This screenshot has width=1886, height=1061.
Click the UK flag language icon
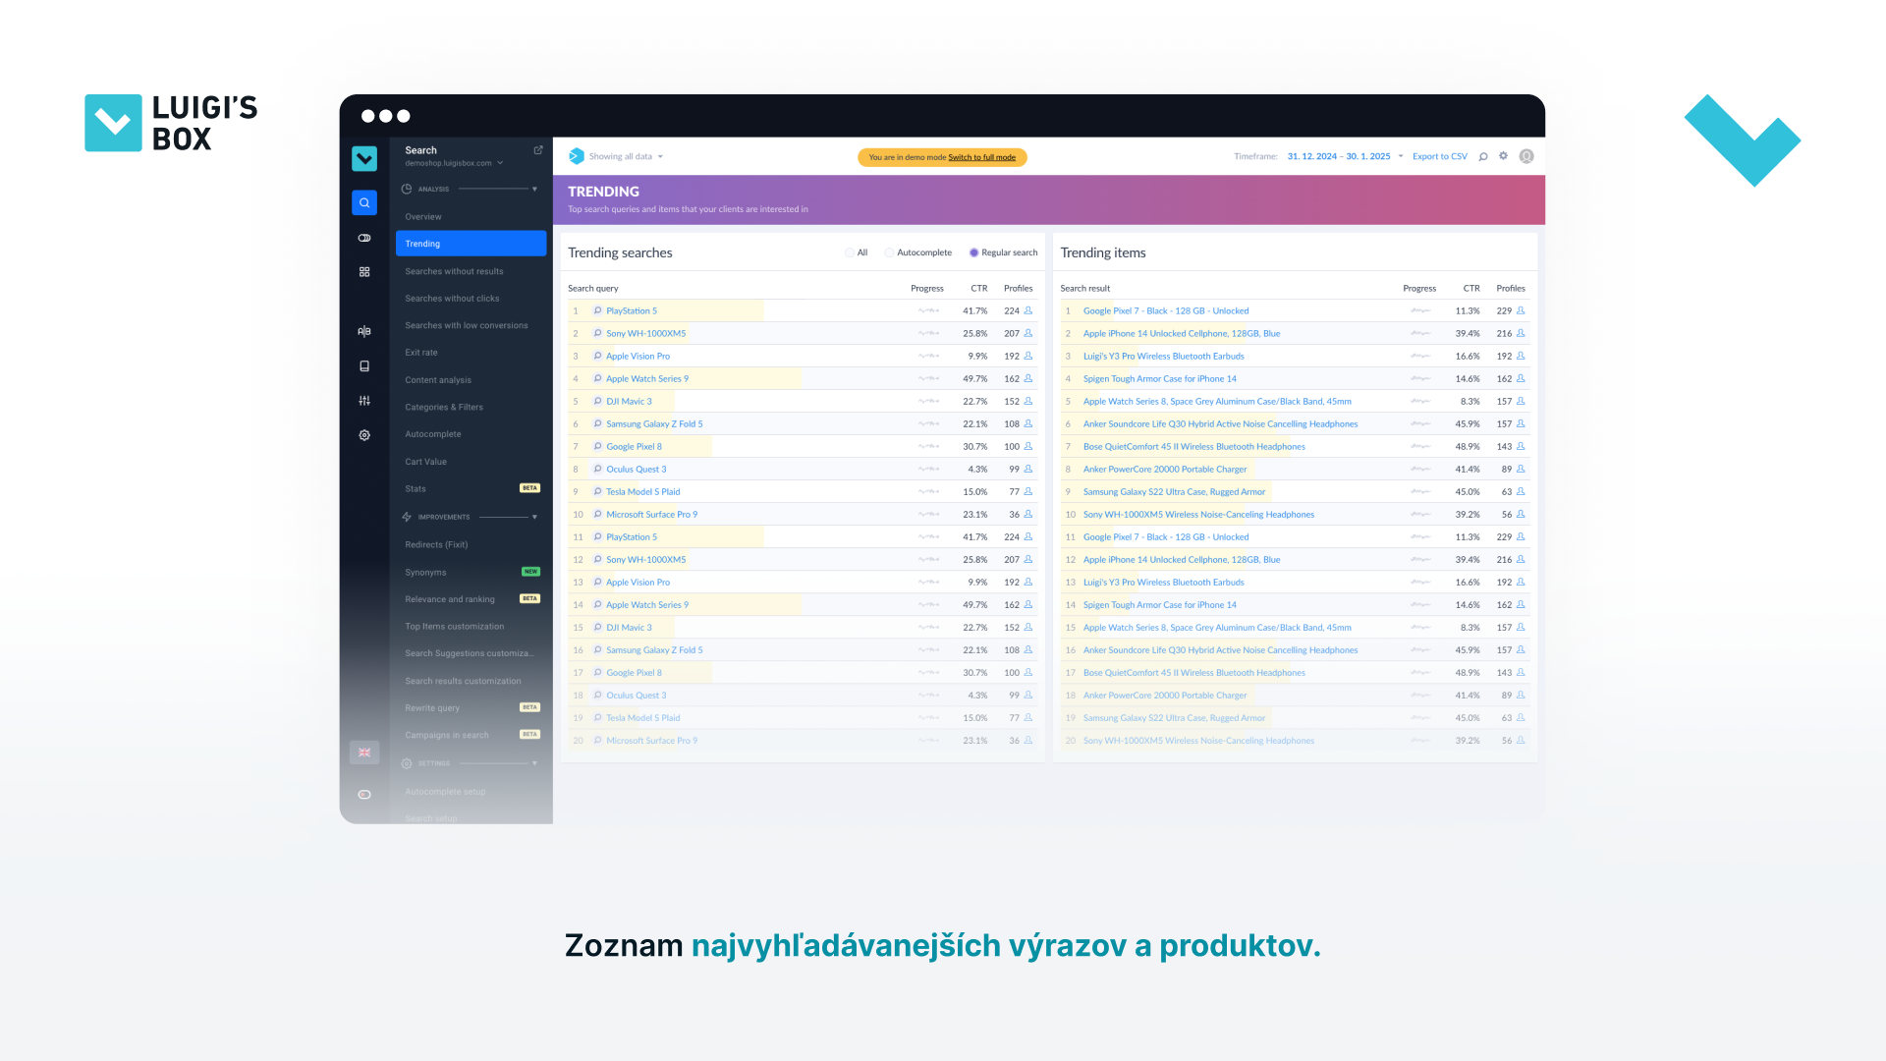click(x=364, y=753)
